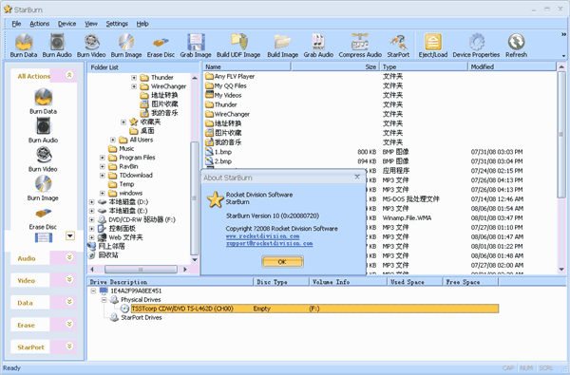Click Refresh icon in toolbar
570x375 pixels.
[x=516, y=46]
